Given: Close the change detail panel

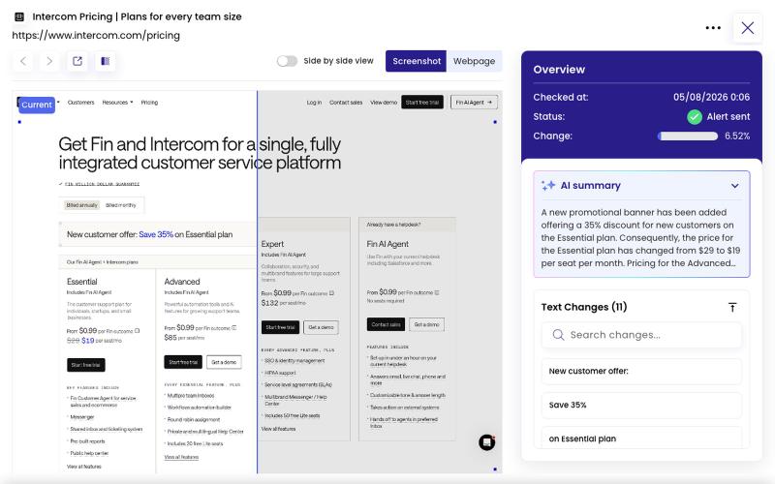Looking at the screenshot, I should tap(747, 28).
